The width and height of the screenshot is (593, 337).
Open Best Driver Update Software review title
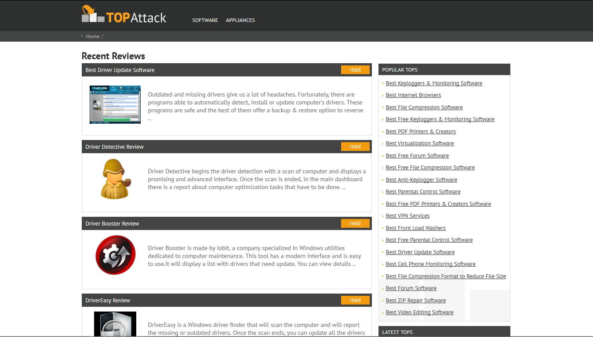(120, 70)
